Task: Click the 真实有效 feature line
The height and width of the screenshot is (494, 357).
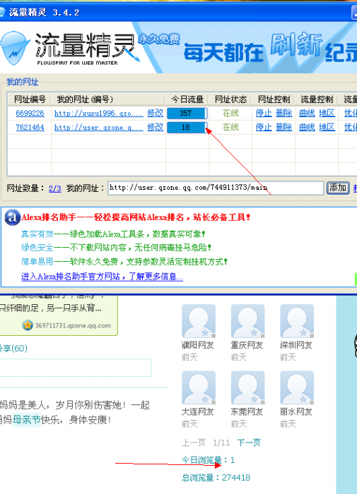Action: click(x=113, y=234)
